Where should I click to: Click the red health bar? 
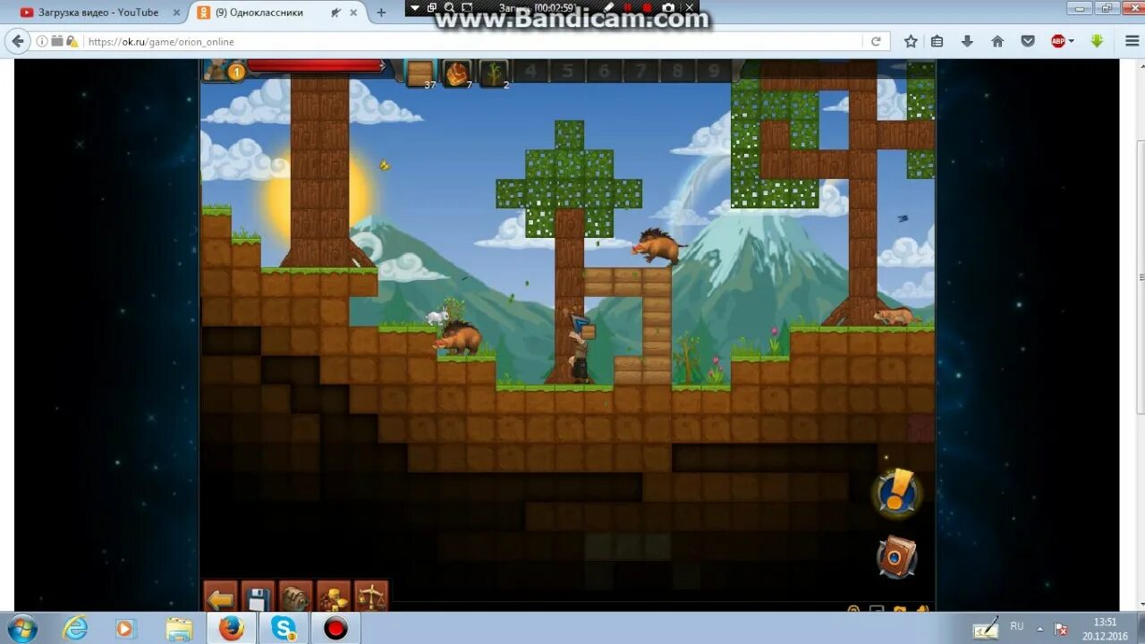[x=316, y=66]
